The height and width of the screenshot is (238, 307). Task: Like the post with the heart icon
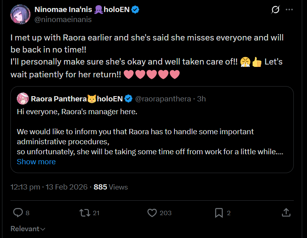(x=152, y=213)
